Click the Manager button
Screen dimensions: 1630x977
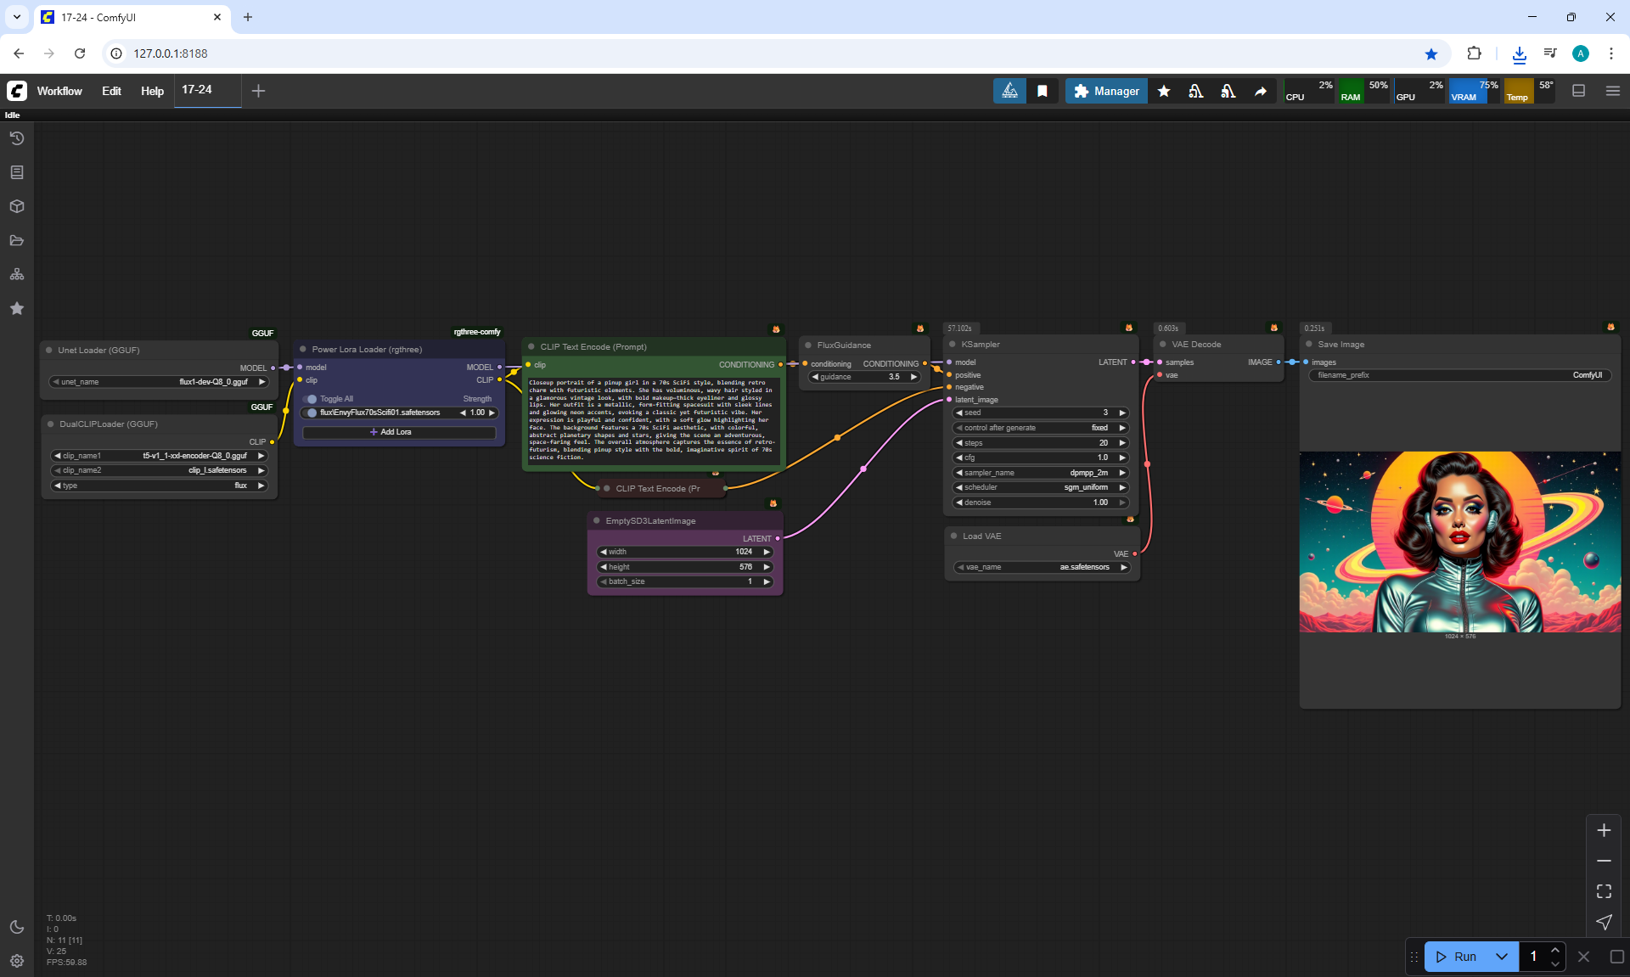point(1106,91)
